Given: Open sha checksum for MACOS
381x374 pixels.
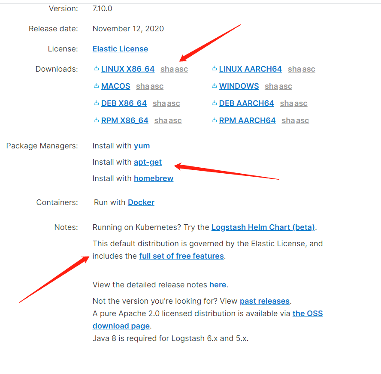Looking at the screenshot, I should (142, 86).
